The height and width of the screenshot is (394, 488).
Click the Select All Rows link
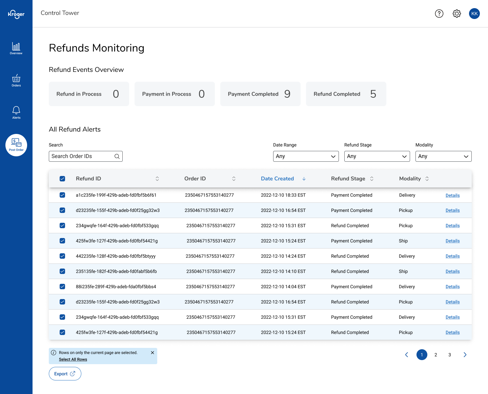coord(73,359)
